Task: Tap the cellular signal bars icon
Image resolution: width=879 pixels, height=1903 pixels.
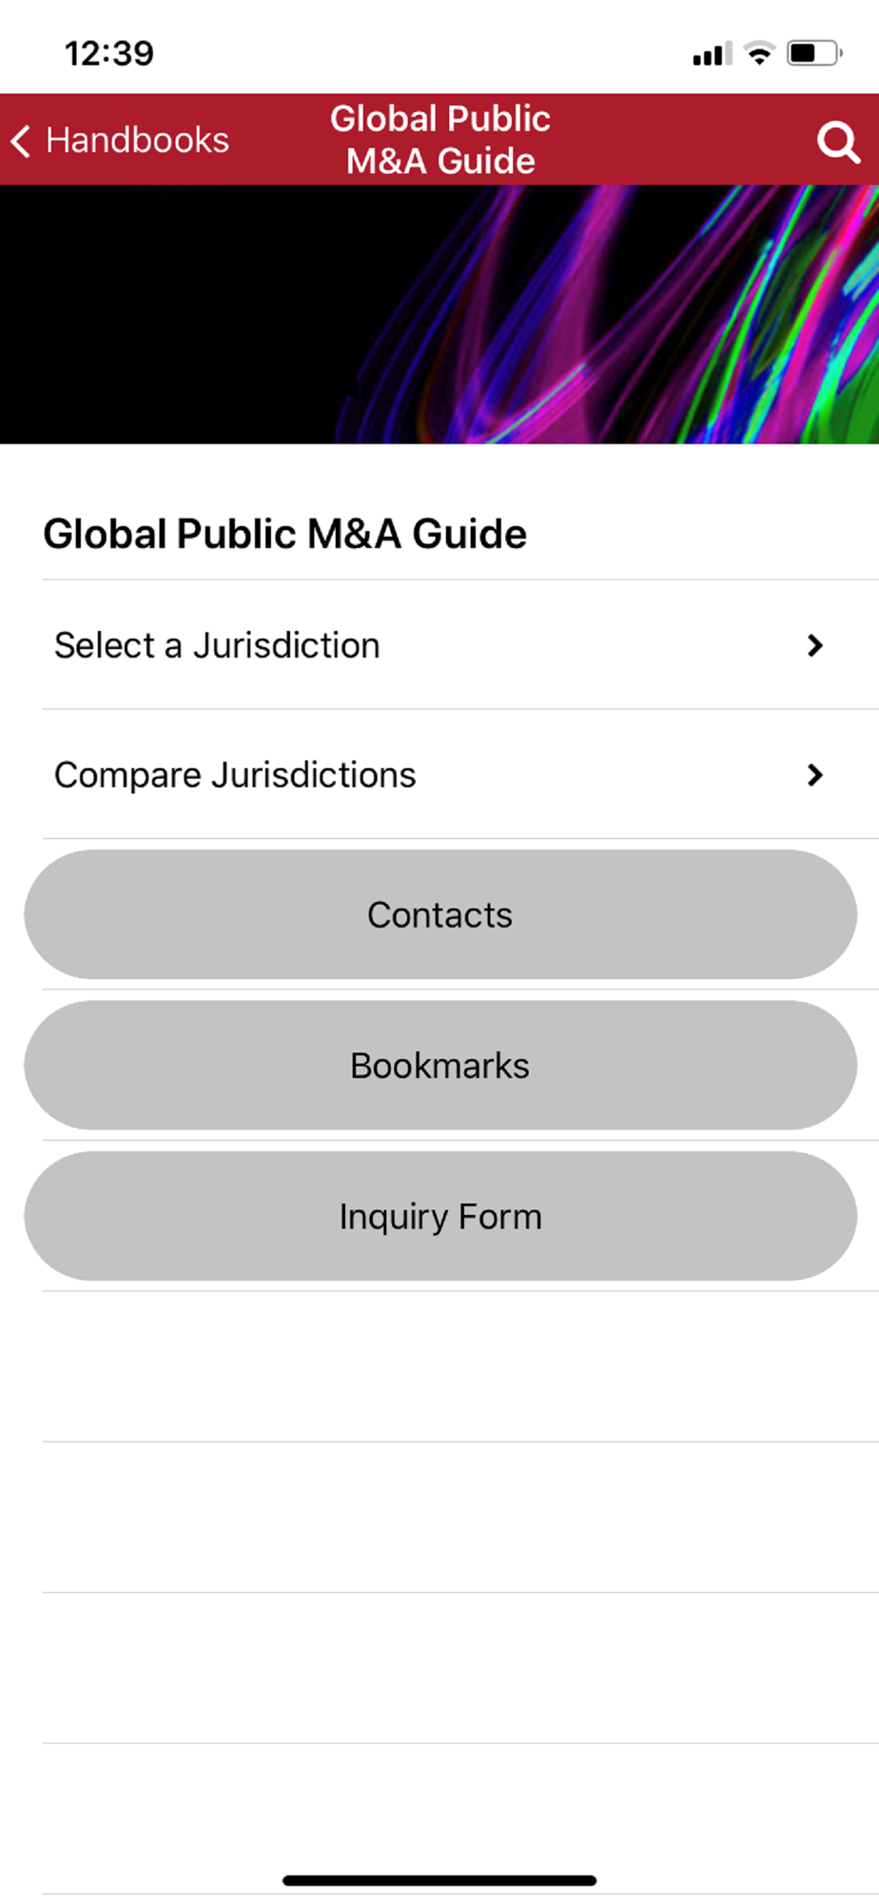Action: [x=712, y=54]
